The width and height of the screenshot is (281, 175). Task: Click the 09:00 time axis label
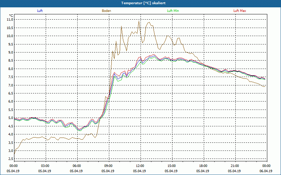pyautogui.click(x=109, y=166)
